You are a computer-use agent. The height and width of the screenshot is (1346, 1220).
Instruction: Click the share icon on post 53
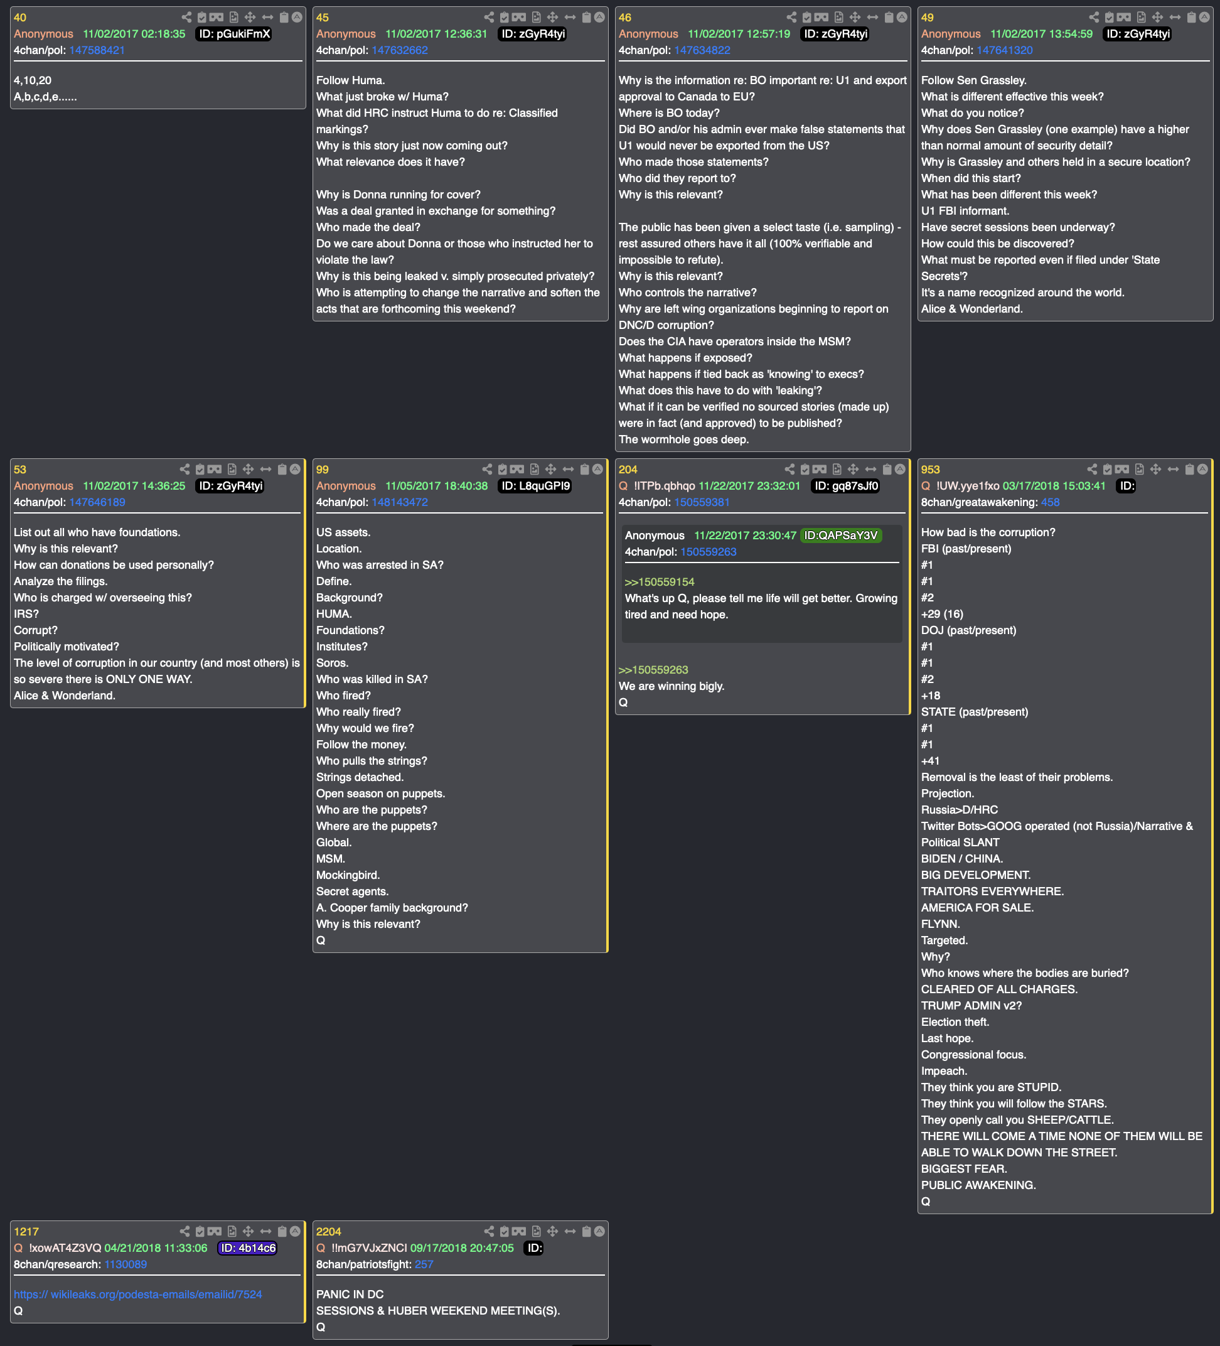tap(185, 470)
